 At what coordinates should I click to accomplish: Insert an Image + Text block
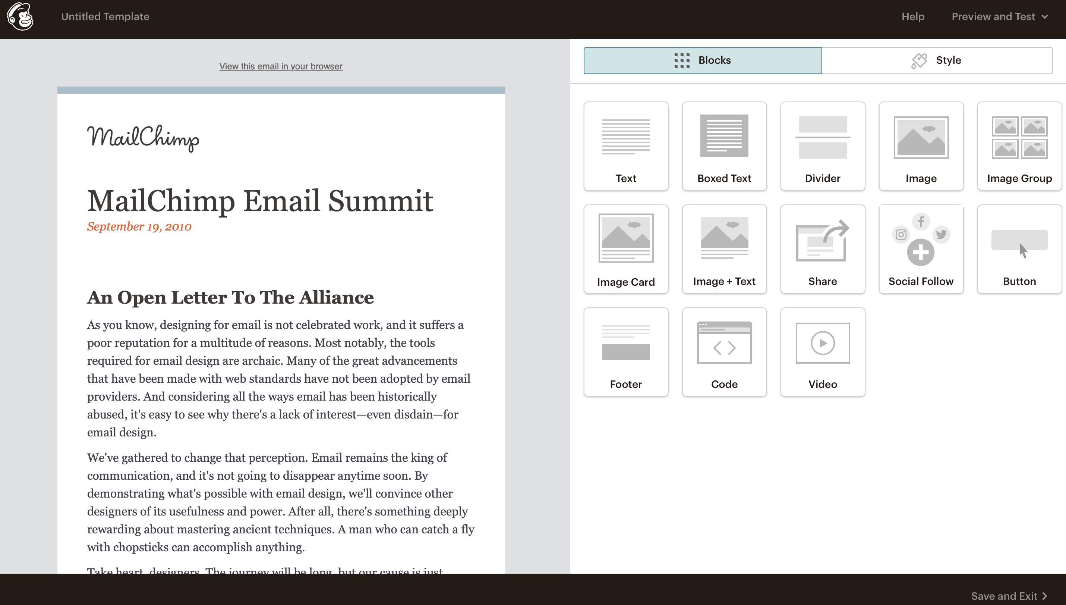724,249
